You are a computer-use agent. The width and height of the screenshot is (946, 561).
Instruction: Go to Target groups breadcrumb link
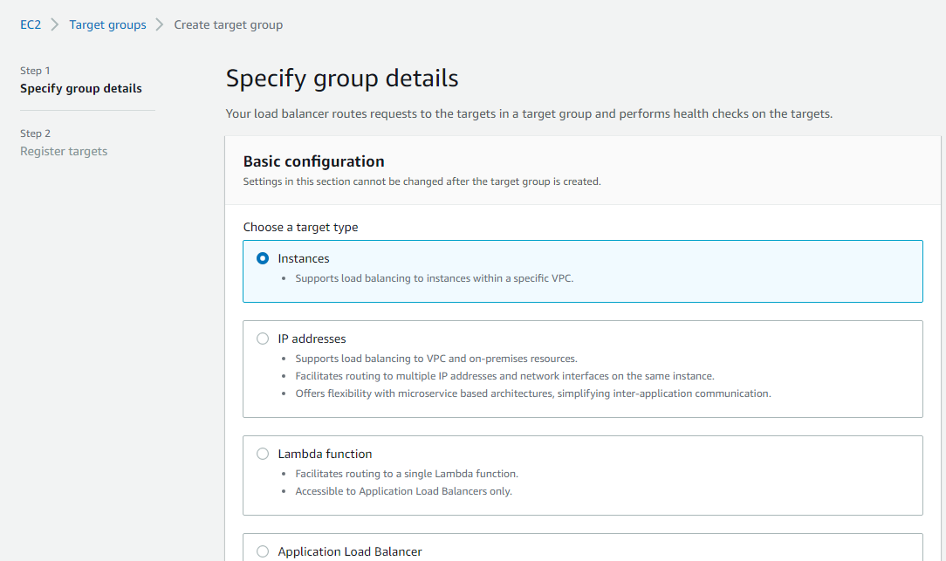tap(107, 24)
